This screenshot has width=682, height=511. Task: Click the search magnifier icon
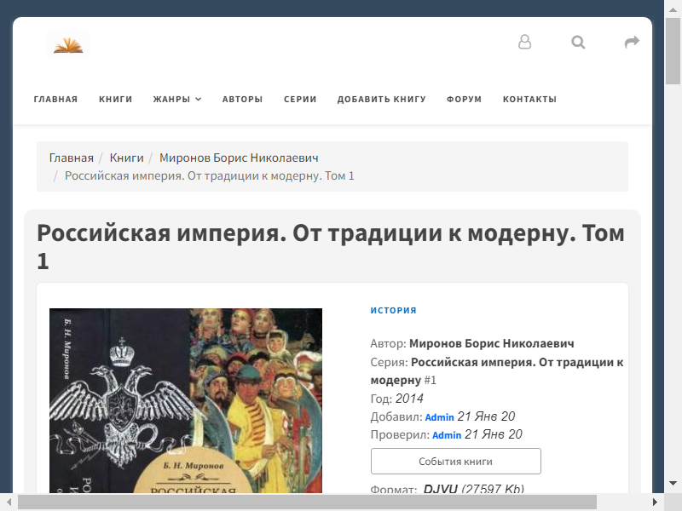tap(578, 42)
